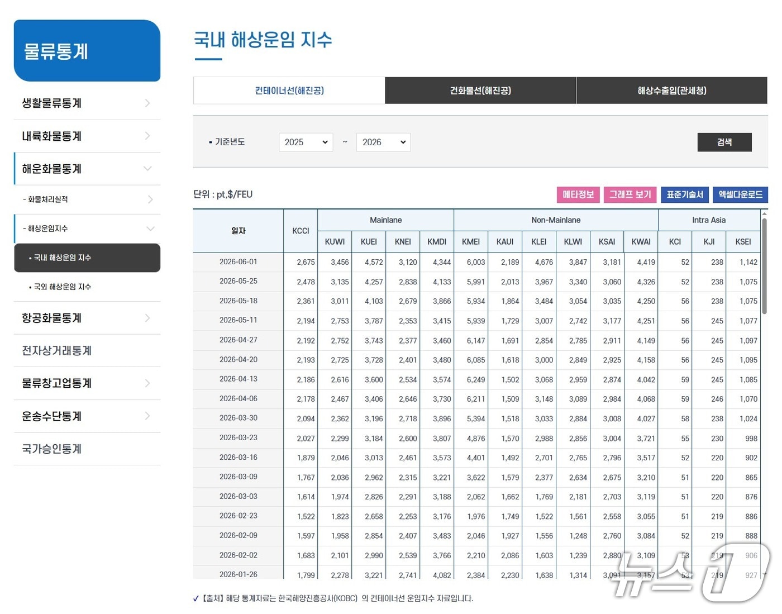Switch to the 컨테이너선(해진공) tab

289,91
